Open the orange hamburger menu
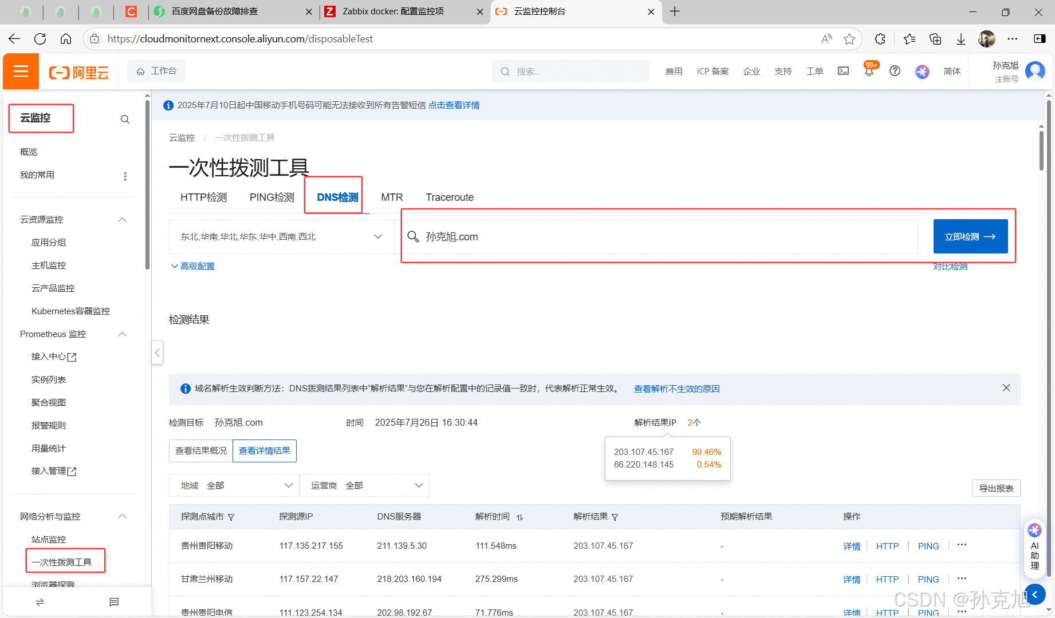Viewport: 1055px width, 618px height. tap(21, 71)
